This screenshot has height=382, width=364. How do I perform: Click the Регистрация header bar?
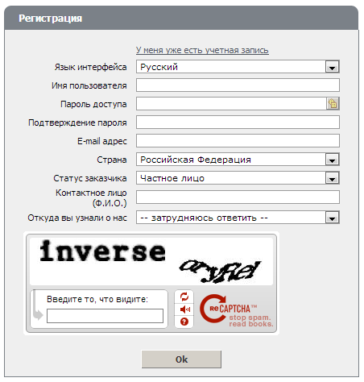(x=181, y=18)
